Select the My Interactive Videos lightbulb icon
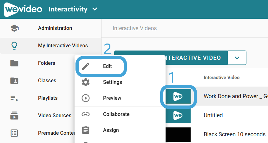This screenshot has width=268, height=143. (x=14, y=46)
